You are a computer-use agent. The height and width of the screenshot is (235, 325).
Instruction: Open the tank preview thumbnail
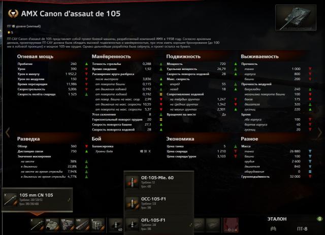pos(296,18)
